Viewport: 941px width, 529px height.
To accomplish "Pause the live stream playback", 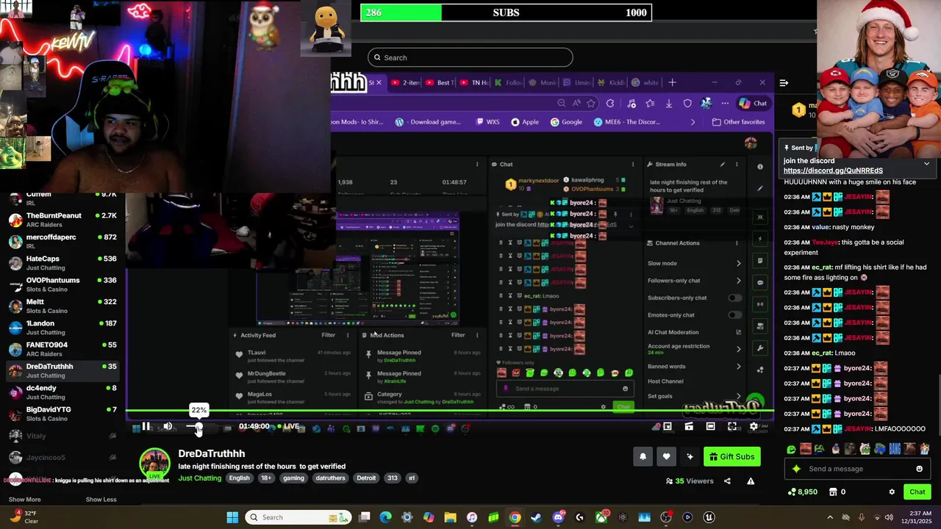I will pyautogui.click(x=146, y=426).
